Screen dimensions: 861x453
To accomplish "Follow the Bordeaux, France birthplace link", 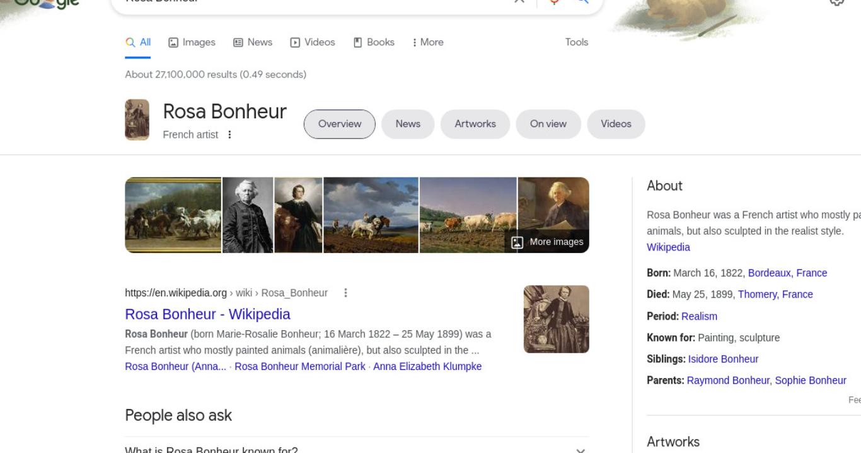I will click(x=787, y=273).
